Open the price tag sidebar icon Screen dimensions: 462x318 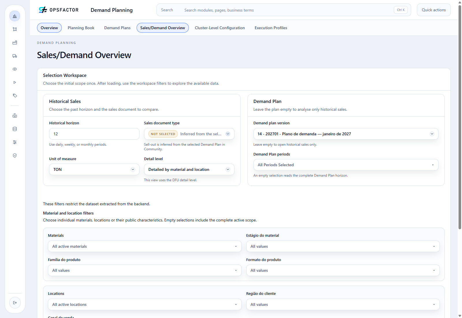coord(15,96)
